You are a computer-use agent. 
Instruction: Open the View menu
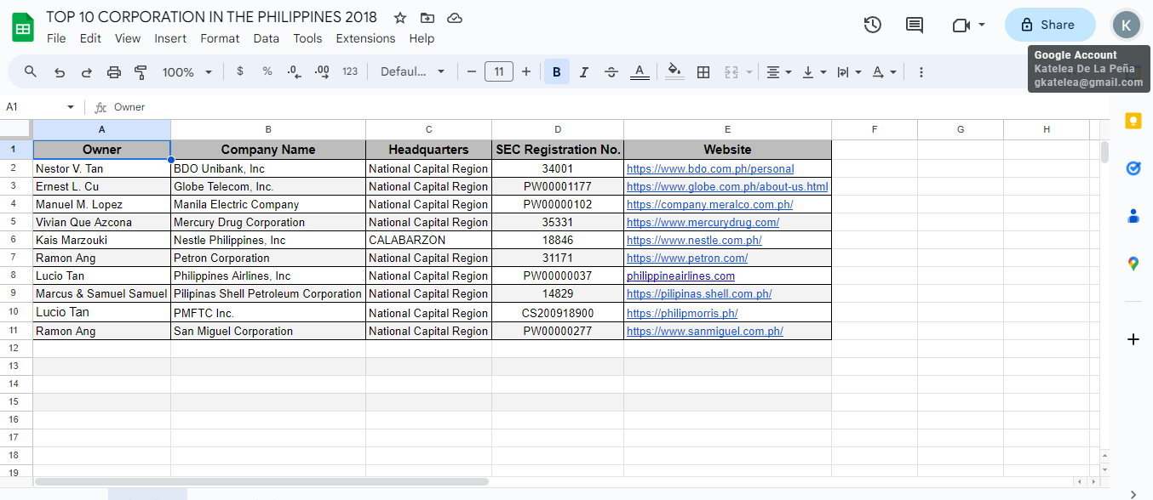pyautogui.click(x=128, y=38)
